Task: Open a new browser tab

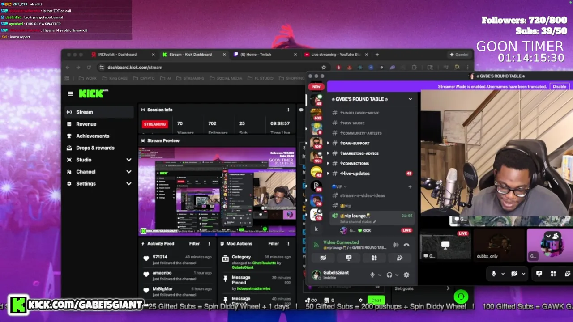Action: point(377,55)
